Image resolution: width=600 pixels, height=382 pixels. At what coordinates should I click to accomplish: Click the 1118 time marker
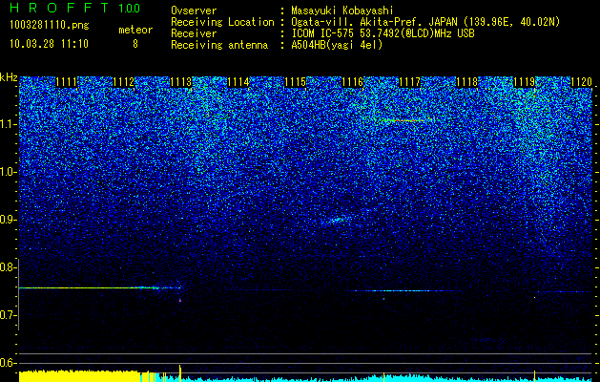pyautogui.click(x=467, y=82)
